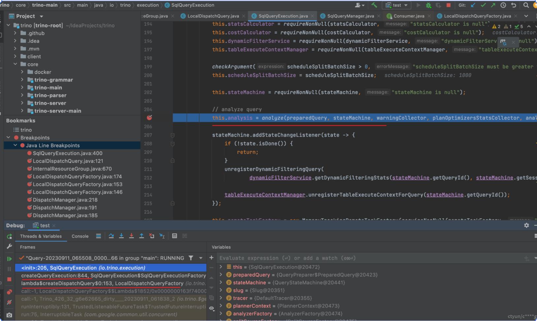Select the trino-parser module

50,95
